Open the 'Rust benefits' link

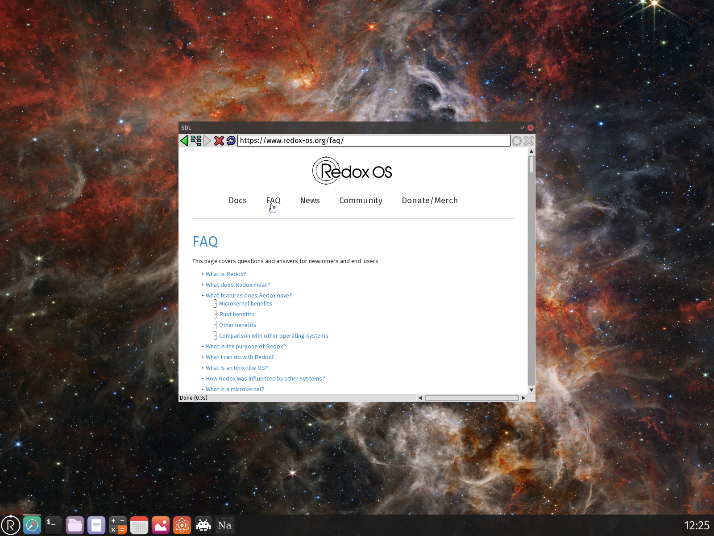(x=237, y=314)
